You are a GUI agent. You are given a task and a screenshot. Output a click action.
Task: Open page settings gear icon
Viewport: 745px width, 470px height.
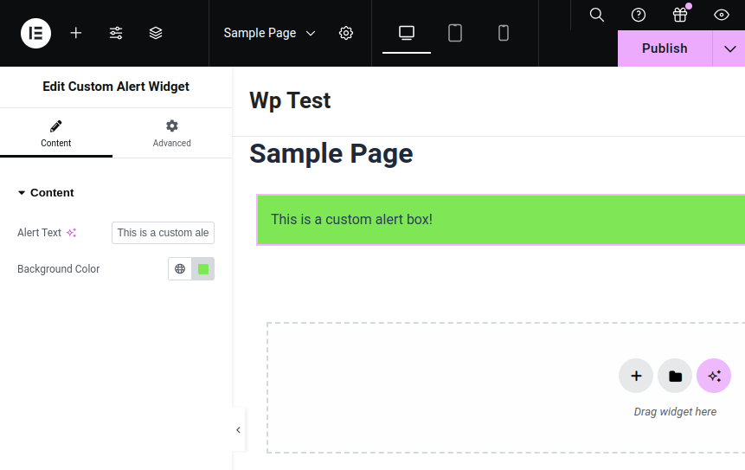point(346,33)
